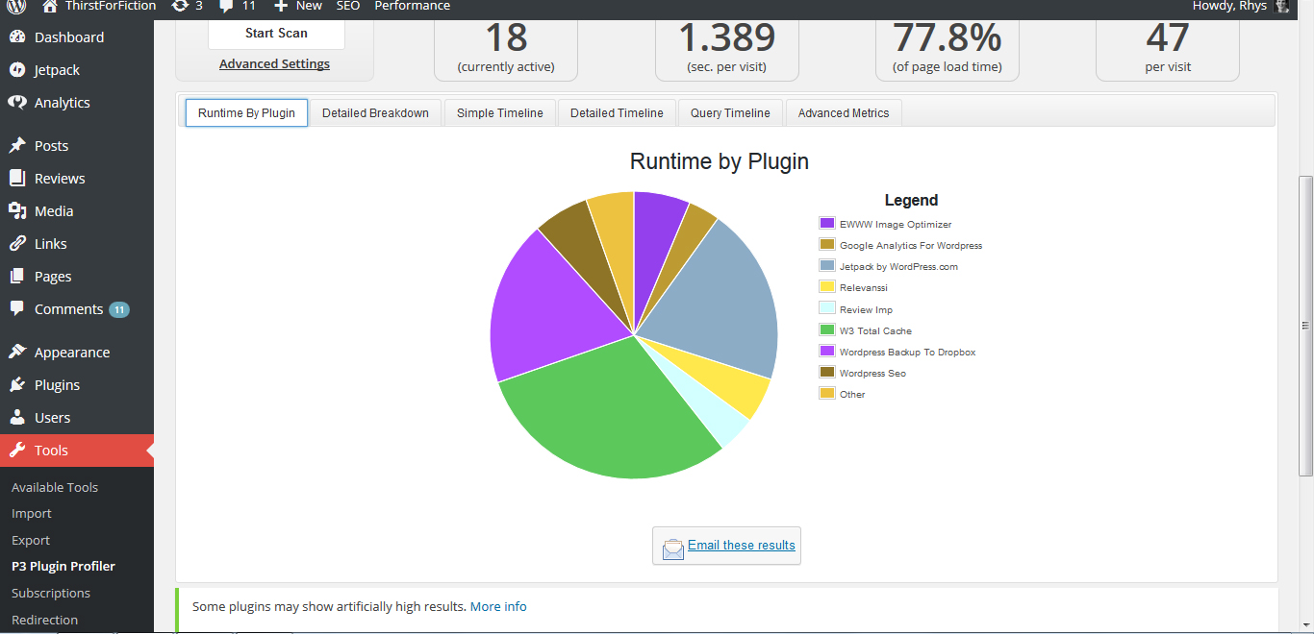
Task: Click Wordpress Seo brown legend swatch
Action: 827,372
